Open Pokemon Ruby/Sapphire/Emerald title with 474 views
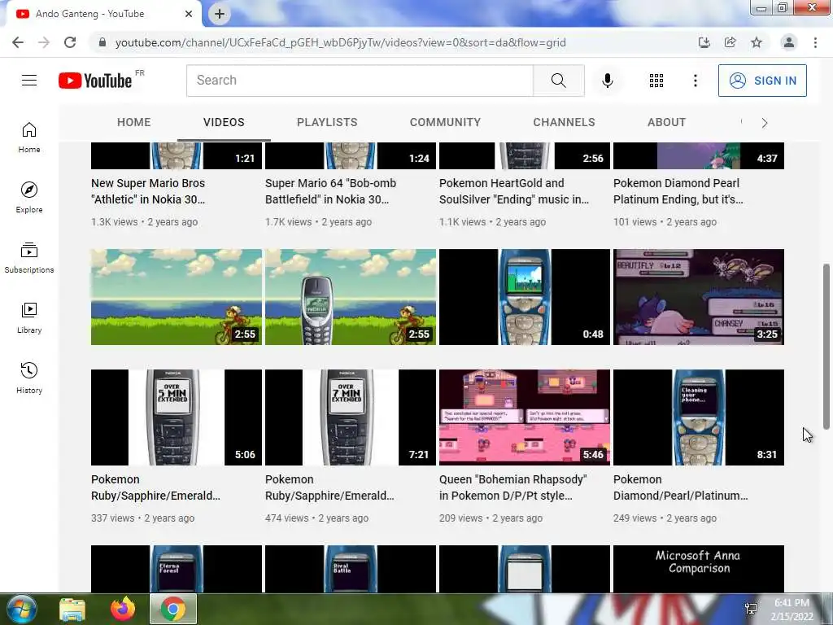 click(329, 487)
